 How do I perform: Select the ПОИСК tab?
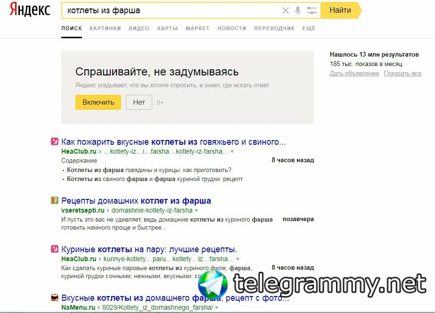coord(72,28)
